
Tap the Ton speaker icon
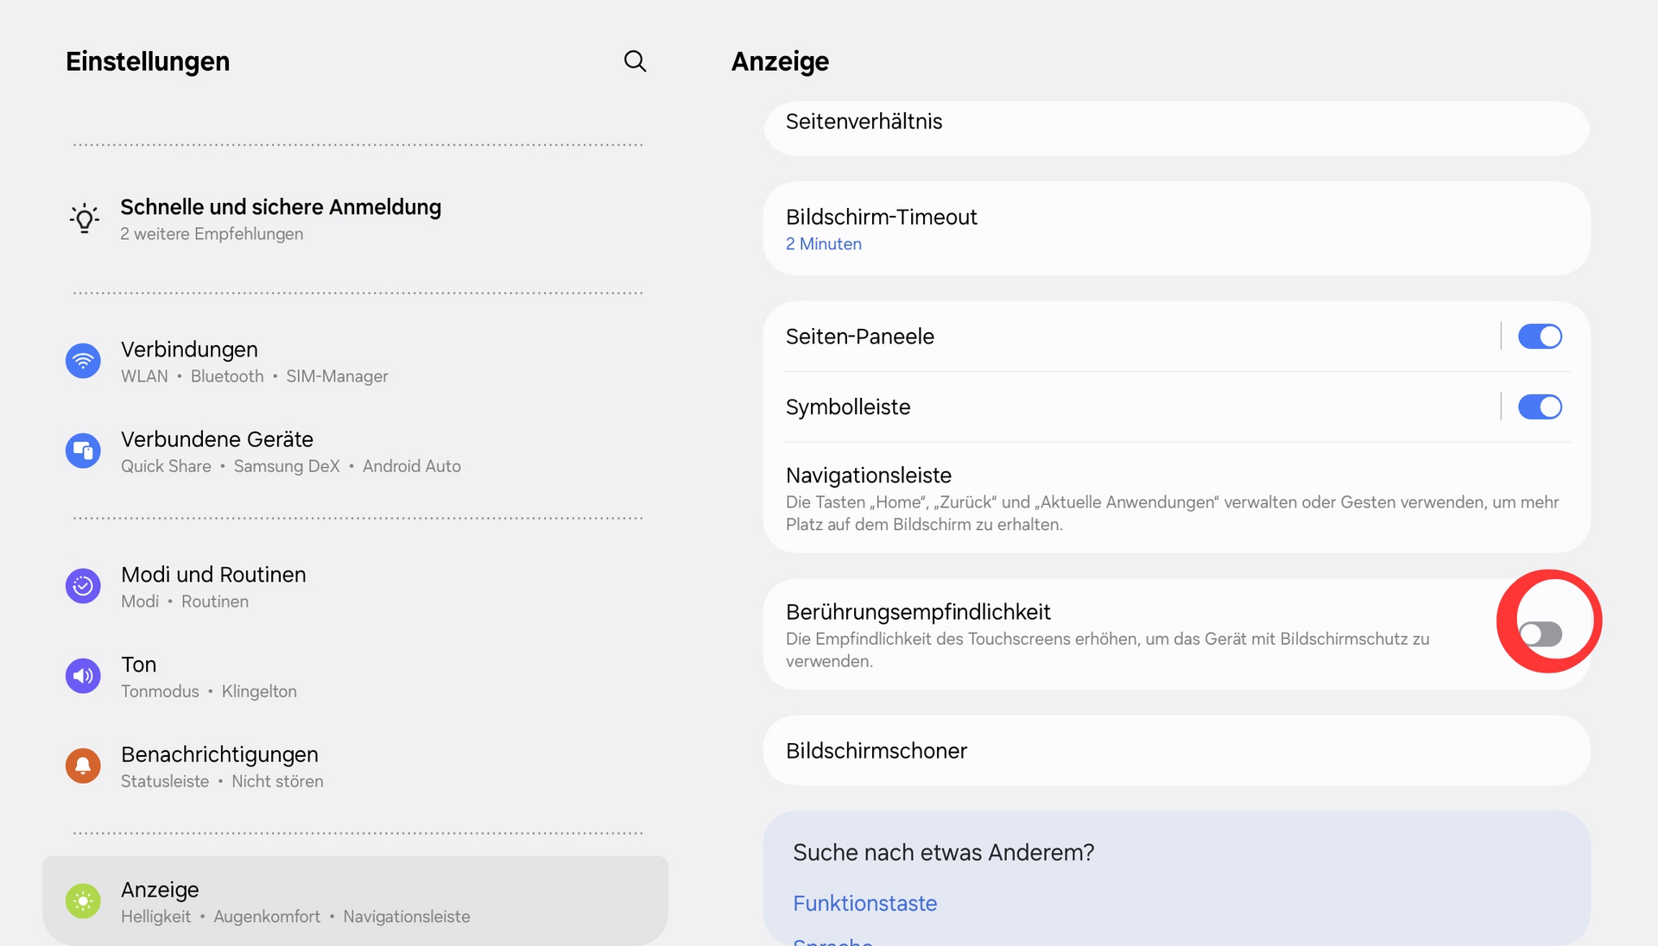pos(83,676)
